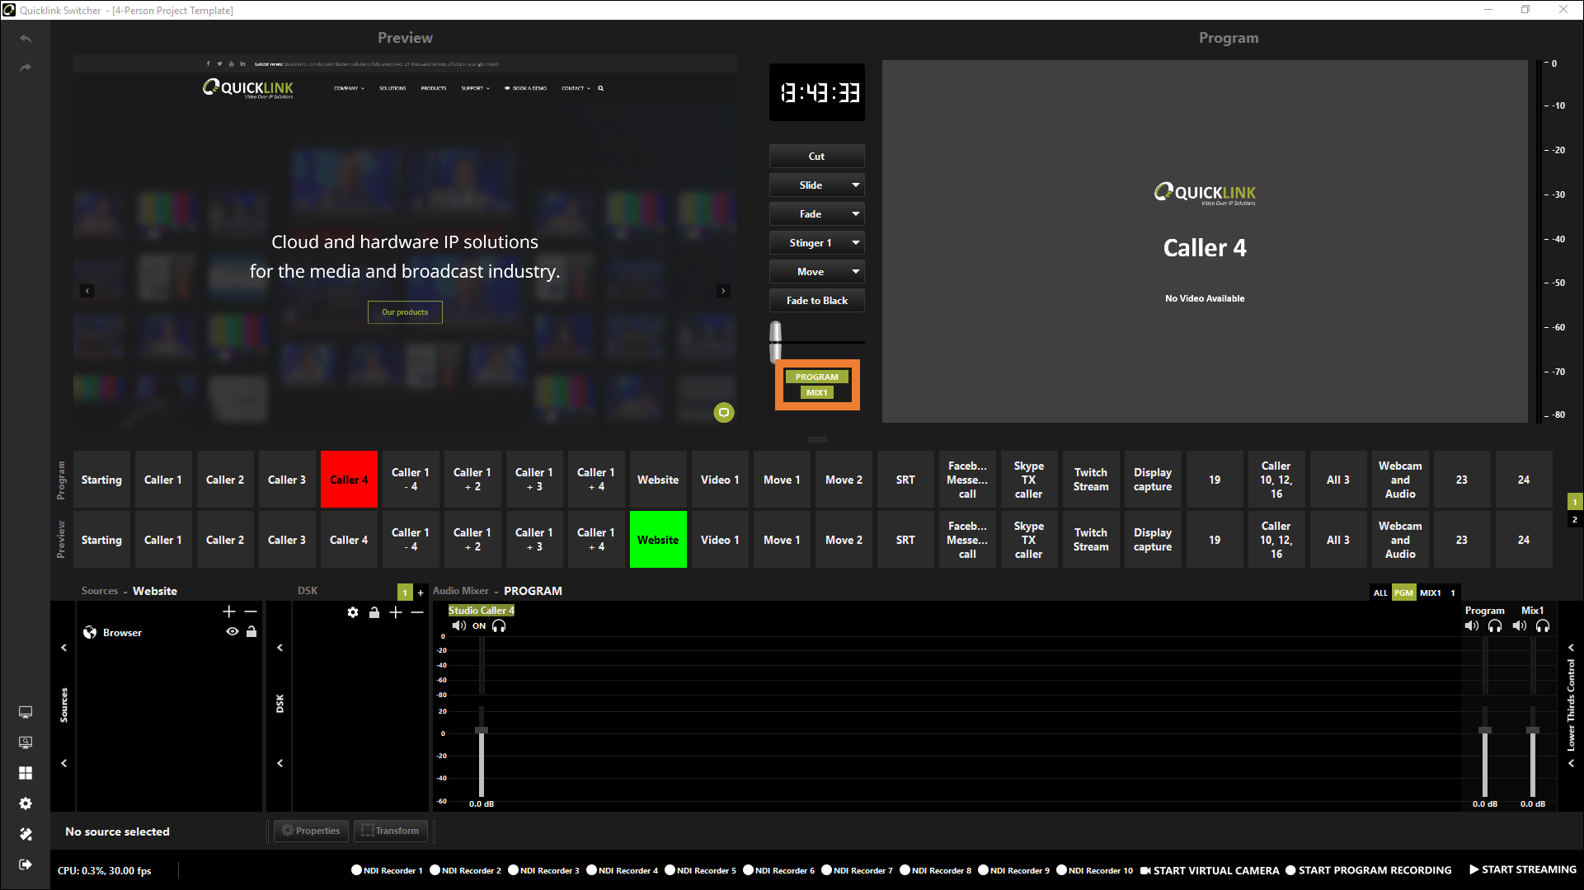Click START STREAMING button

tap(1522, 869)
